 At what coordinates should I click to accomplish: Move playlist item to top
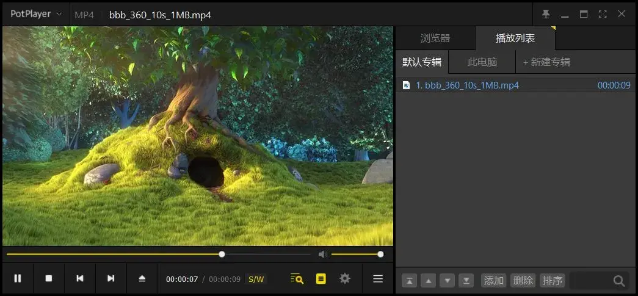(x=409, y=281)
